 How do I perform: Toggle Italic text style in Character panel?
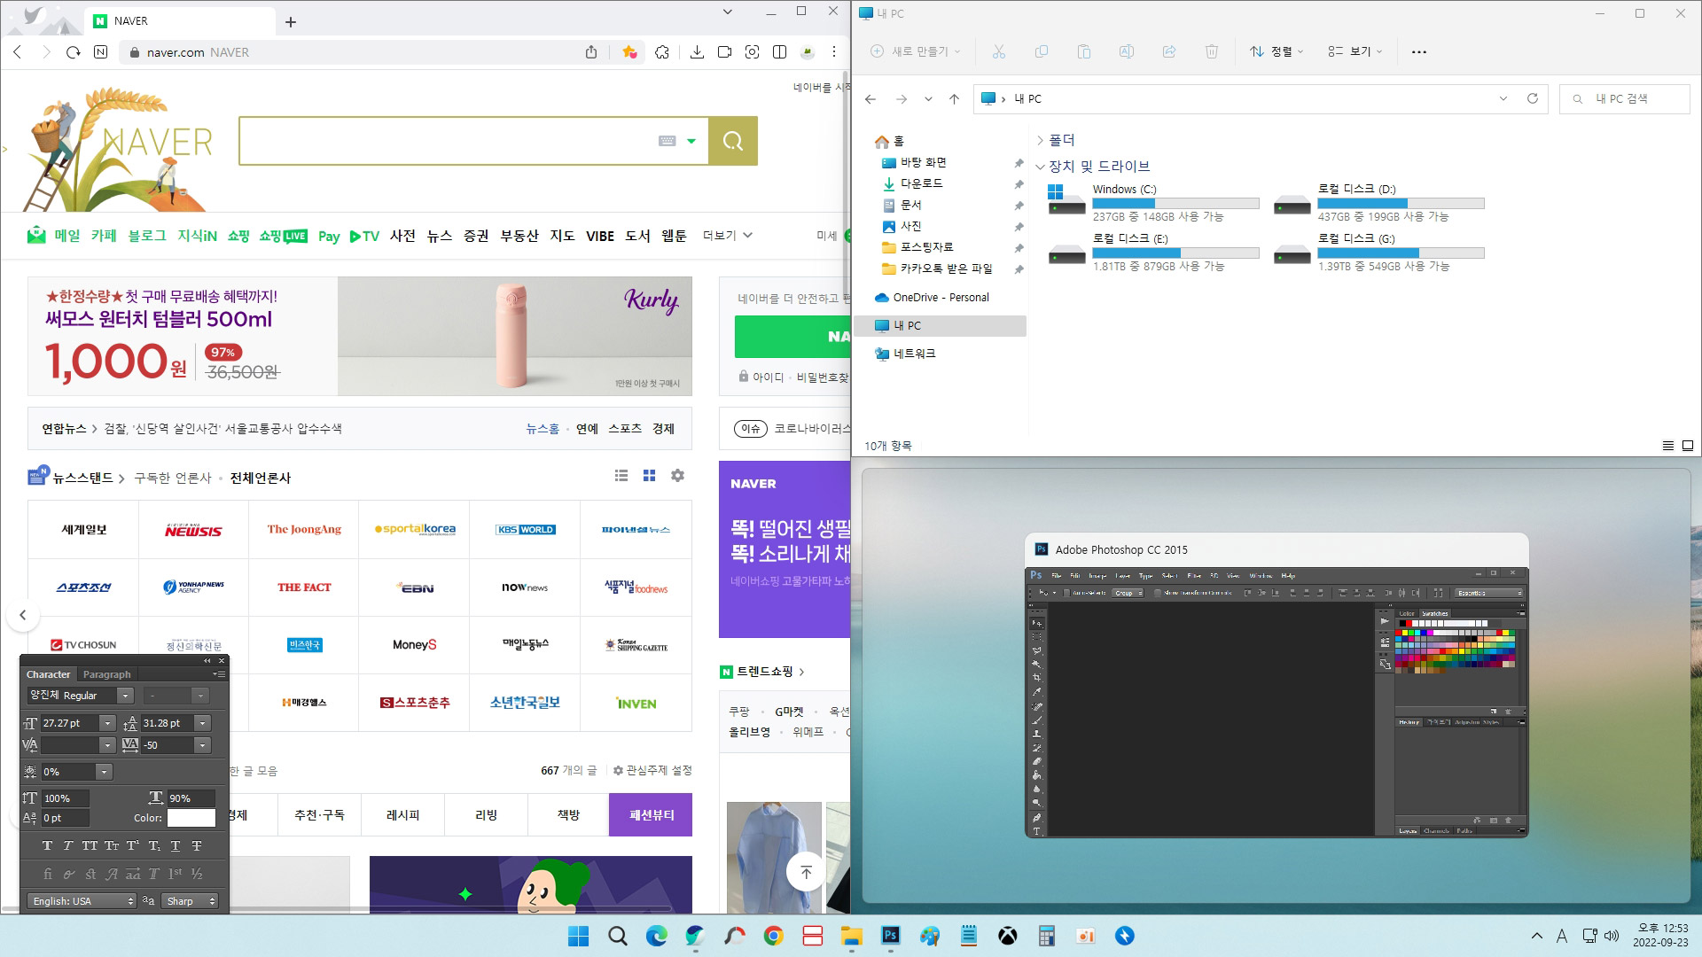point(67,844)
